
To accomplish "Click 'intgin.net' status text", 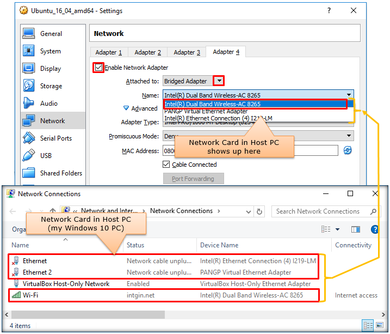I will [x=140, y=295].
